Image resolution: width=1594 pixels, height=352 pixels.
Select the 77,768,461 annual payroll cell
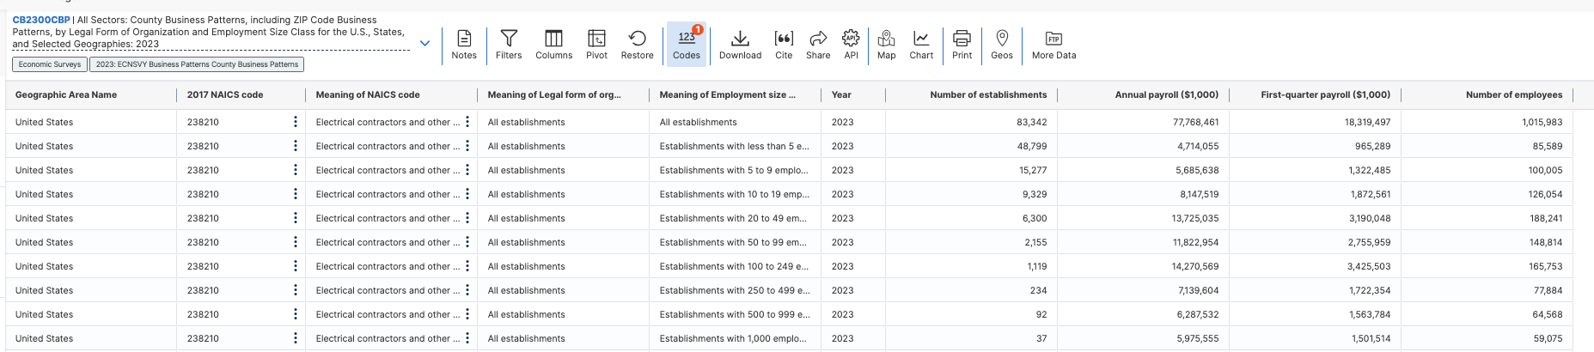tap(1143, 122)
